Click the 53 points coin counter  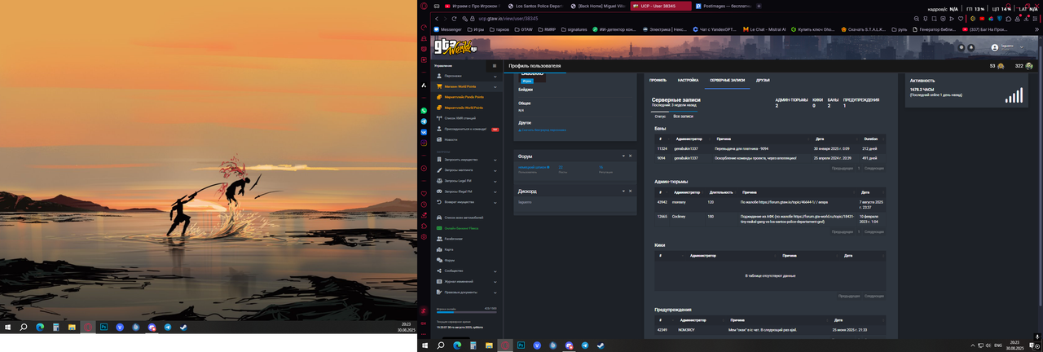point(997,66)
